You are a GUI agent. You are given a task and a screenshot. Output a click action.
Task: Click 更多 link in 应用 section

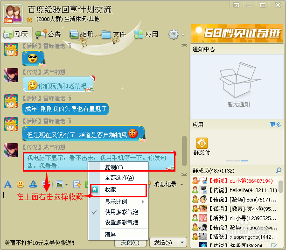tap(275, 125)
